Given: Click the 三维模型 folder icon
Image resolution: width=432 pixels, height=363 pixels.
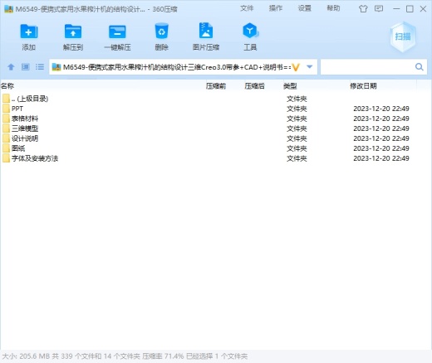Looking at the screenshot, I should pyautogui.click(x=6, y=128).
